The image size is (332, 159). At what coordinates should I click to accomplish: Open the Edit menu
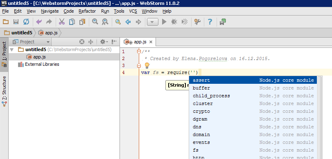click(18, 11)
